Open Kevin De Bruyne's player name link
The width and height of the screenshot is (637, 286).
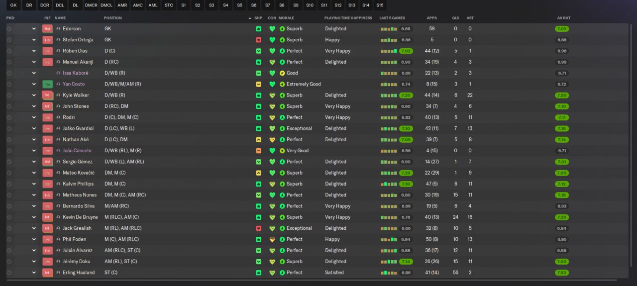click(80, 217)
